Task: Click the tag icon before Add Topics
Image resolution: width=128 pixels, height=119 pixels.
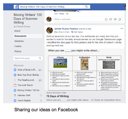Action: [72, 32]
